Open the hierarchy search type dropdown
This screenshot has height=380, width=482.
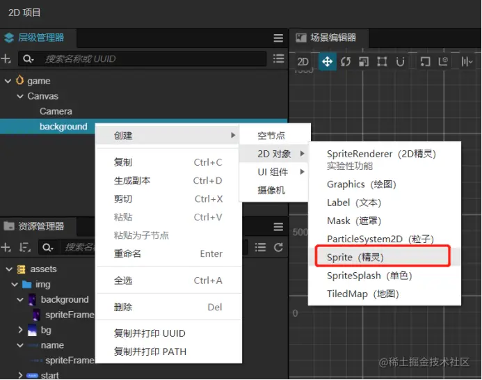coord(29,58)
